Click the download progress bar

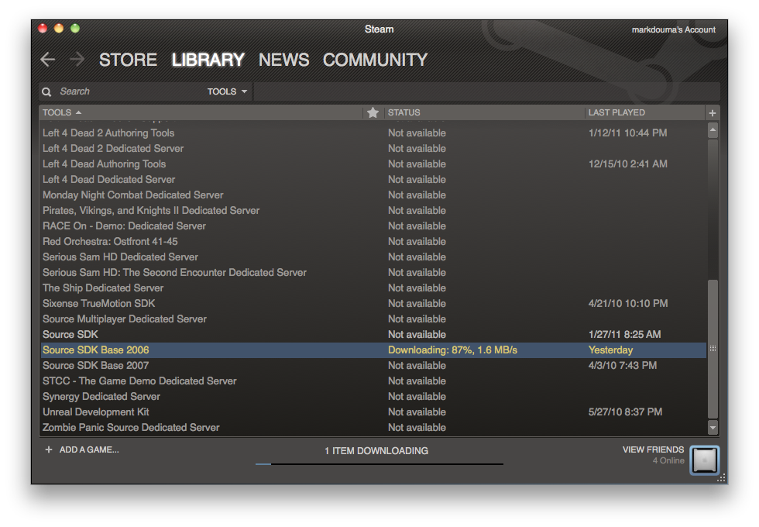pos(379,464)
